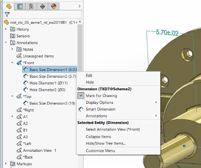Screen dimensions: 201x168
Task: Collapse the *Top annotation view
Action: point(12,96)
